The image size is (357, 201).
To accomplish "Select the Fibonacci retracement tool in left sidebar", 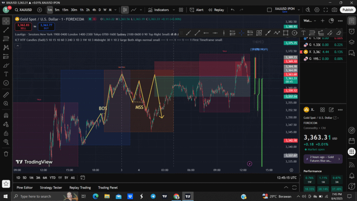I will [x=6, y=38].
